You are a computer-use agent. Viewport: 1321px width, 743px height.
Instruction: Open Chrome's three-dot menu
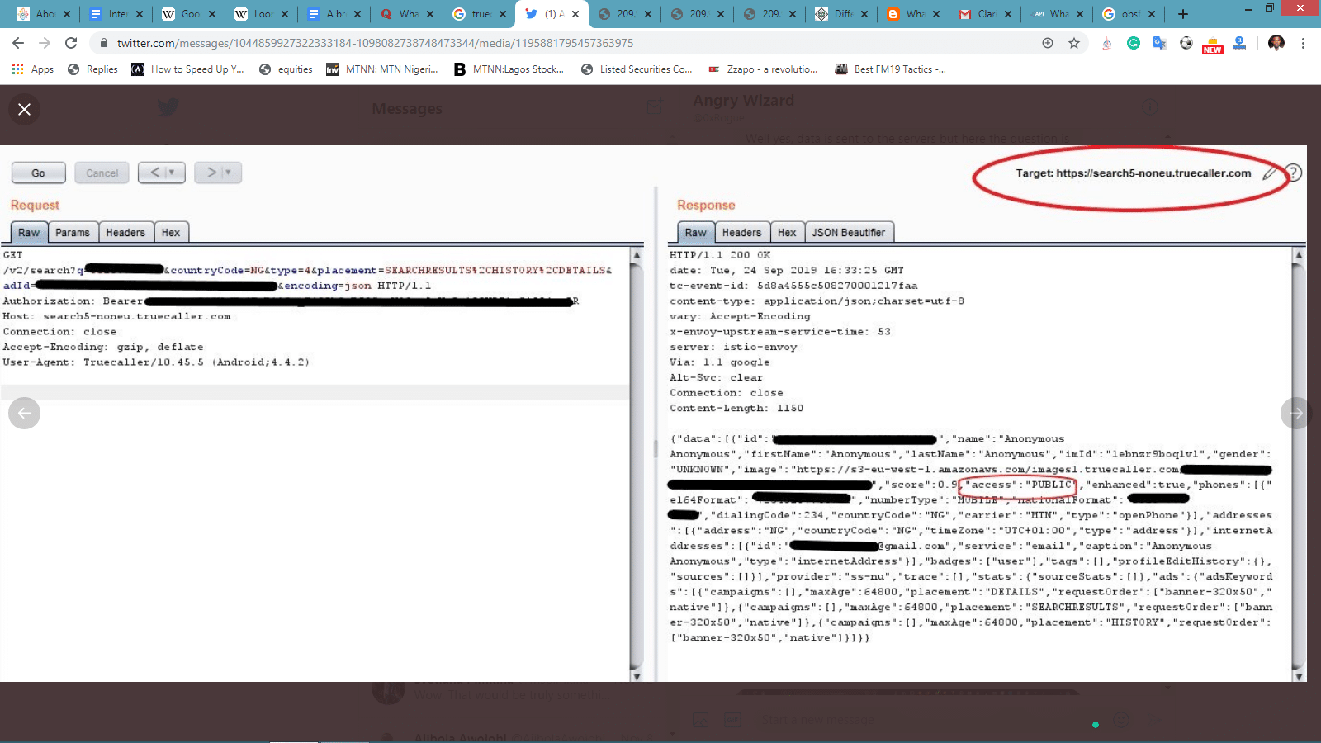click(1303, 43)
